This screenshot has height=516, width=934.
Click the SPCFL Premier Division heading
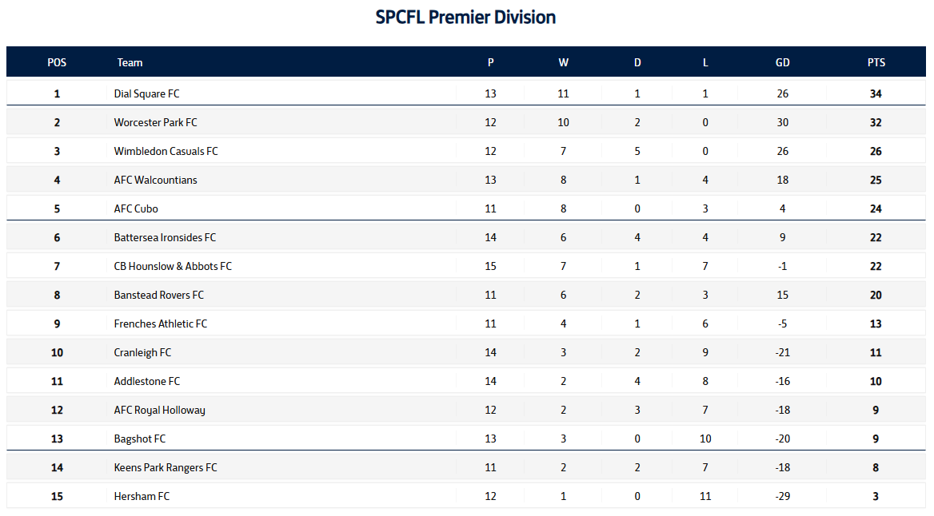[x=465, y=17]
